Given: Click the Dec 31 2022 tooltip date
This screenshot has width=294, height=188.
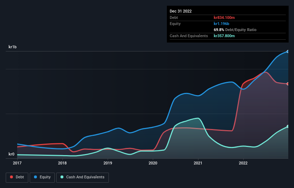Looking at the screenshot, I should [180, 11].
